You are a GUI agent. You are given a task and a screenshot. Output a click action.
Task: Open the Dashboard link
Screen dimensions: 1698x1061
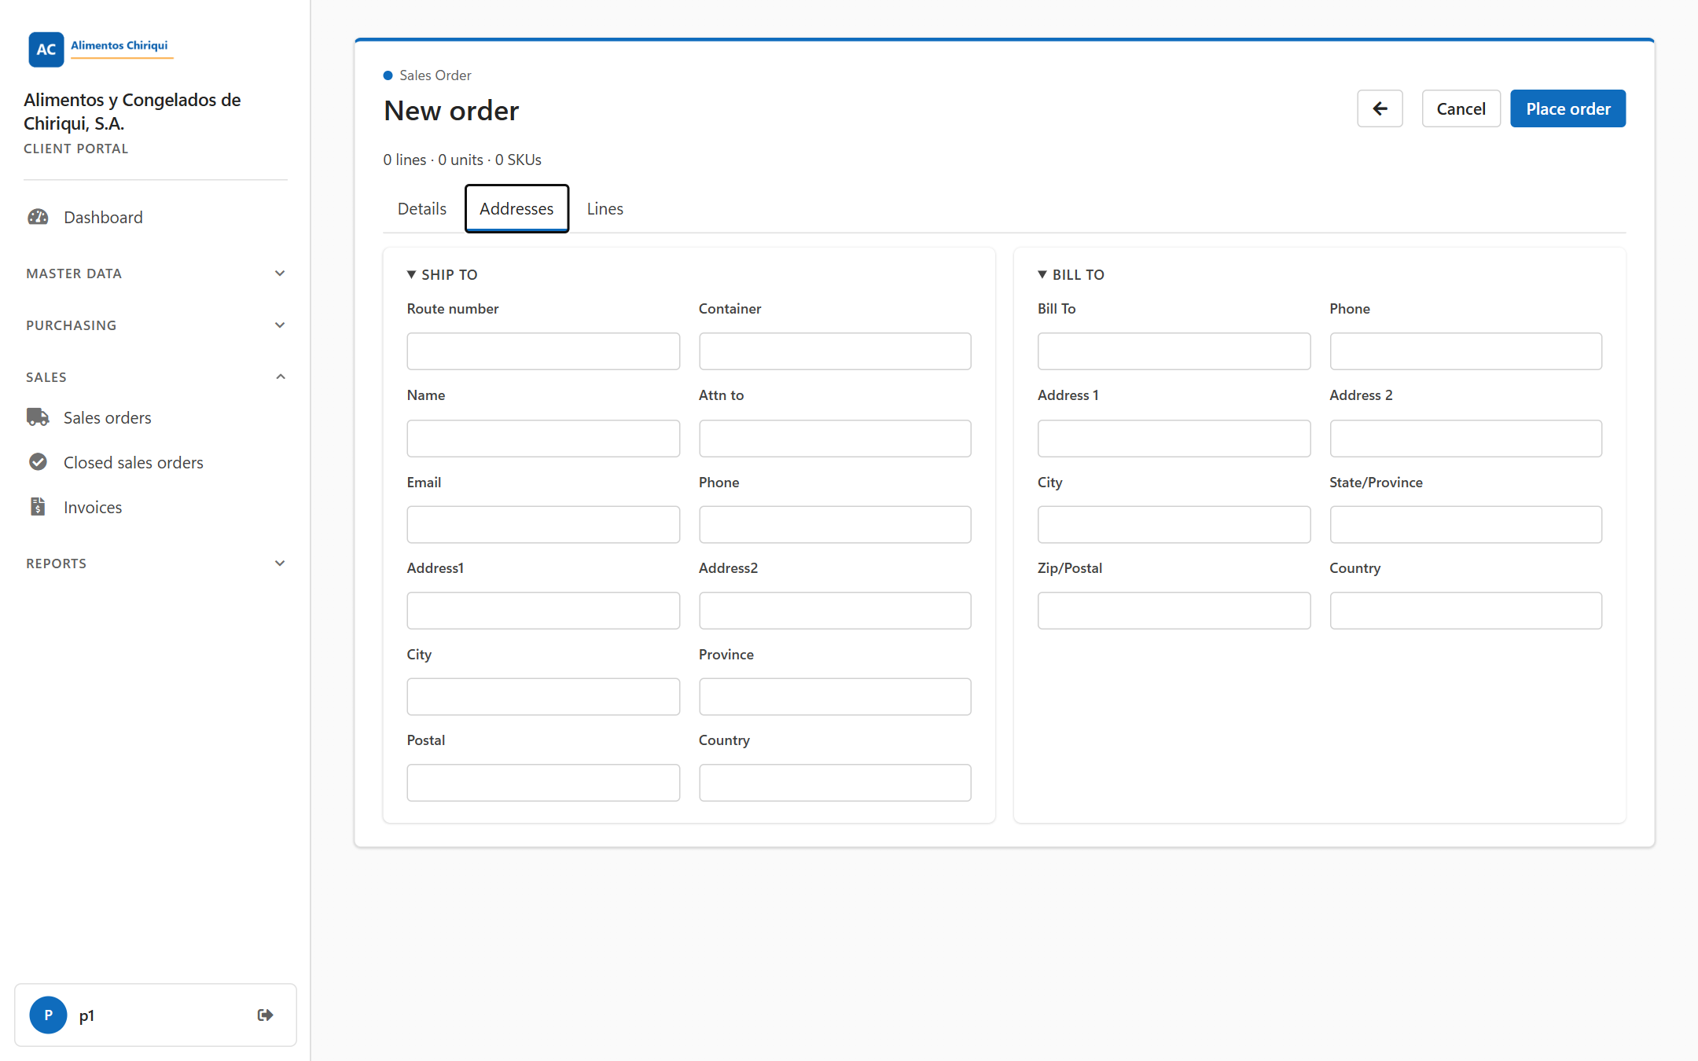point(103,217)
